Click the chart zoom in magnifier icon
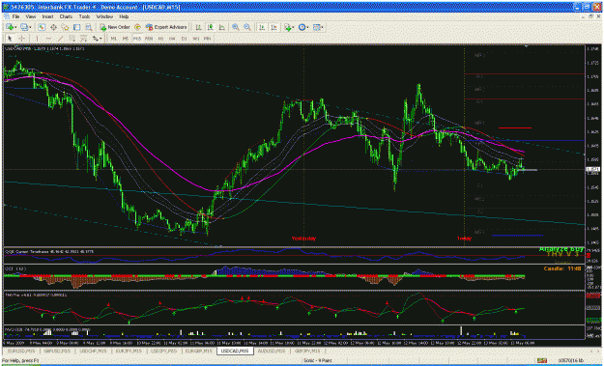 point(236,27)
